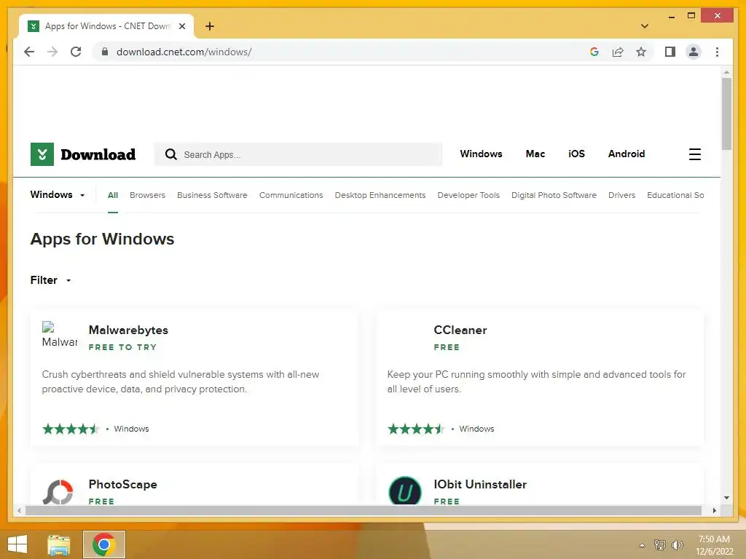Bookmark this page with the star
Viewport: 746px width, 559px height.
[641, 52]
